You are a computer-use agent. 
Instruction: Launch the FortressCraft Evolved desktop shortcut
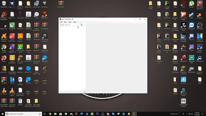[183, 103]
